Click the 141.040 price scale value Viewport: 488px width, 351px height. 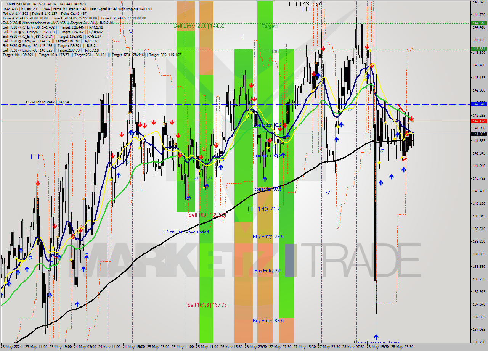click(x=479, y=166)
